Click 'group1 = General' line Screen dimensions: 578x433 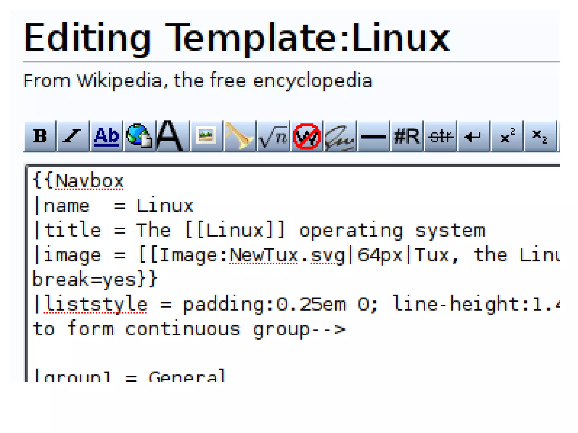tap(129, 375)
